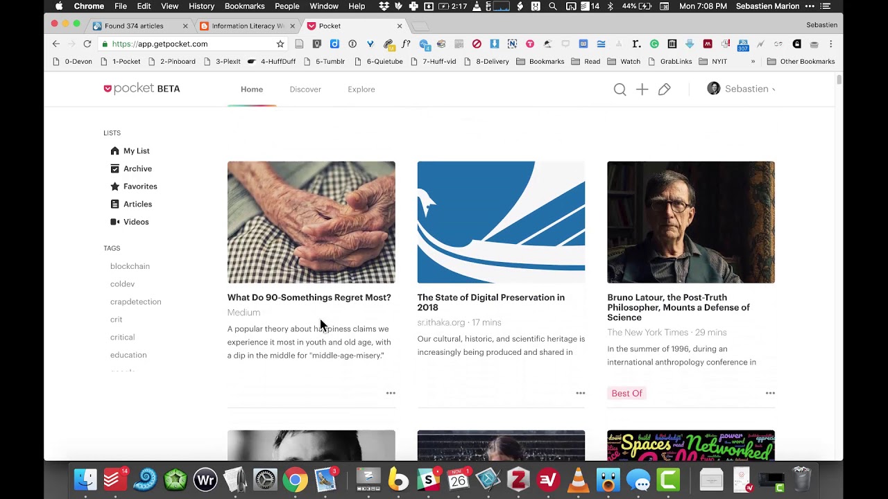The image size is (888, 499).
Task: Filter by Articles
Action: coord(130,204)
